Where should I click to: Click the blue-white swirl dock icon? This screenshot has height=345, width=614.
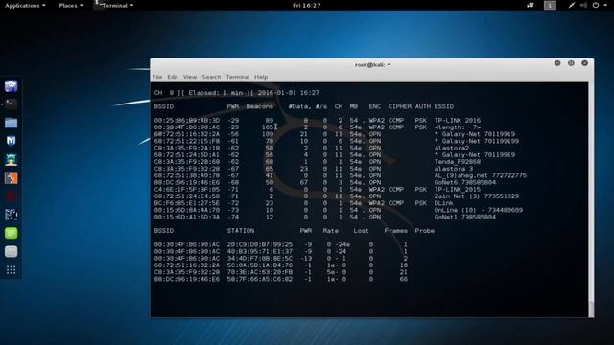11,215
